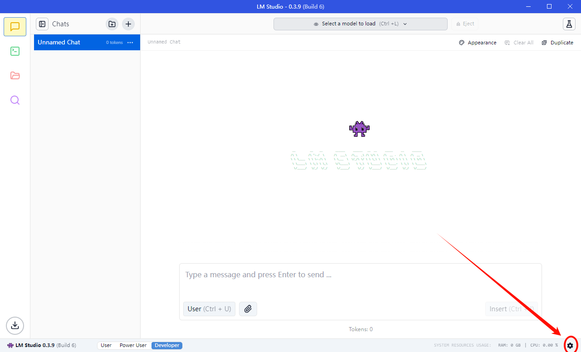This screenshot has height=352, width=581.
Task: Open the Discover search magnifier icon
Action: (x=15, y=100)
